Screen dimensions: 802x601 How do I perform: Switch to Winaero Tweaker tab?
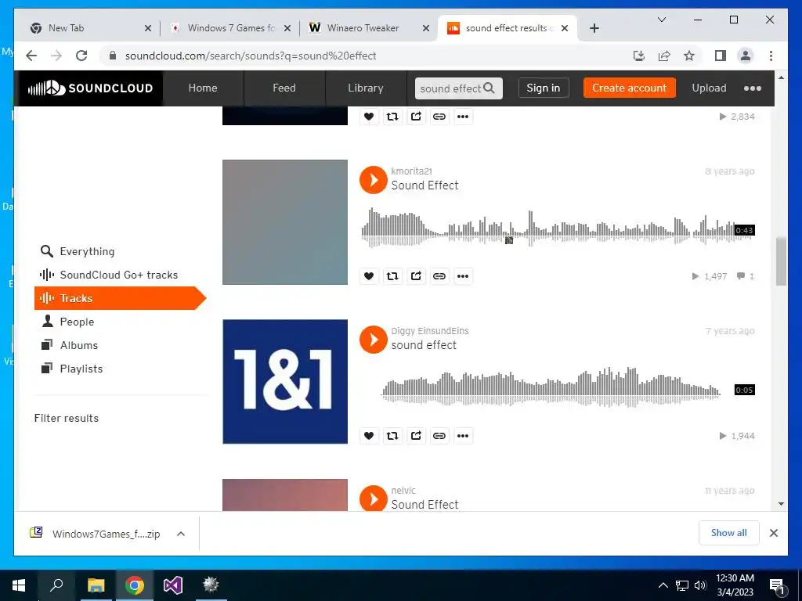tap(368, 28)
